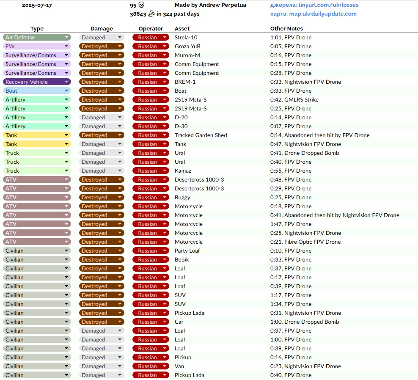Open the tinyurl.com/ukrlosses sources link
The image size is (418, 380).
pyautogui.click(x=314, y=5)
